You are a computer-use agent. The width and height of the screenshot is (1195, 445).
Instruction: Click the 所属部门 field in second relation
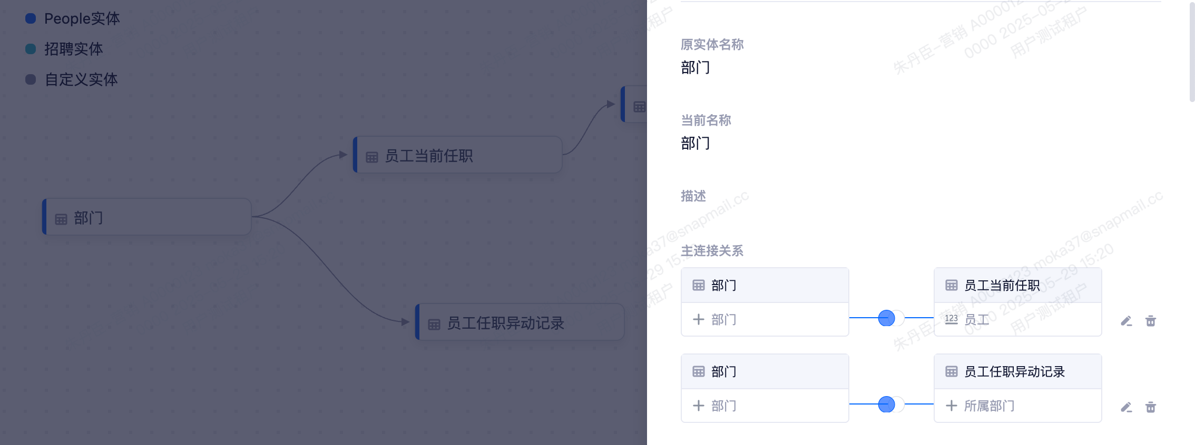pos(1018,406)
